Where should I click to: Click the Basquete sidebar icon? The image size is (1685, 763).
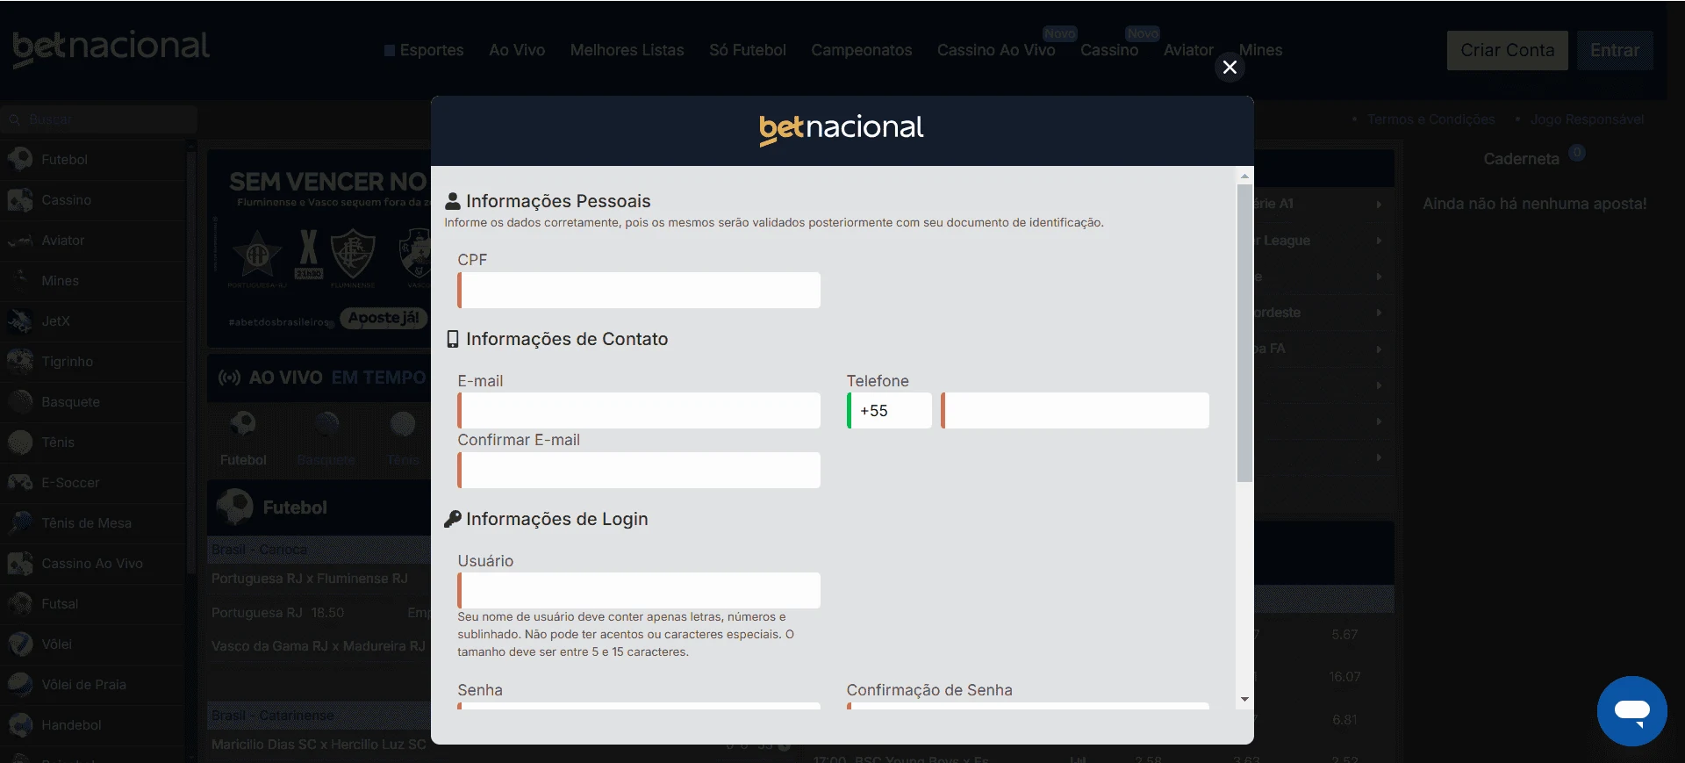point(19,401)
